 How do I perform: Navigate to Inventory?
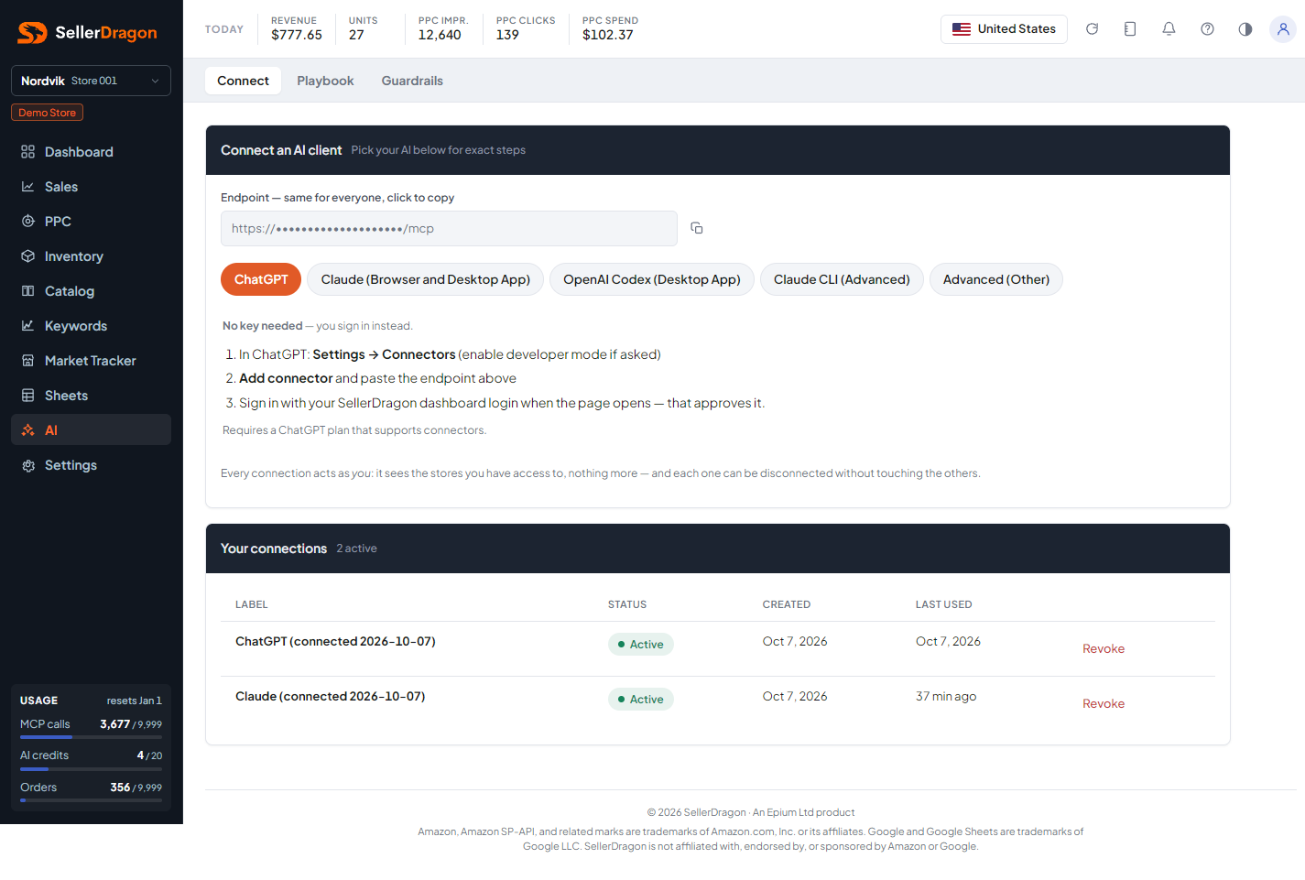point(91,256)
